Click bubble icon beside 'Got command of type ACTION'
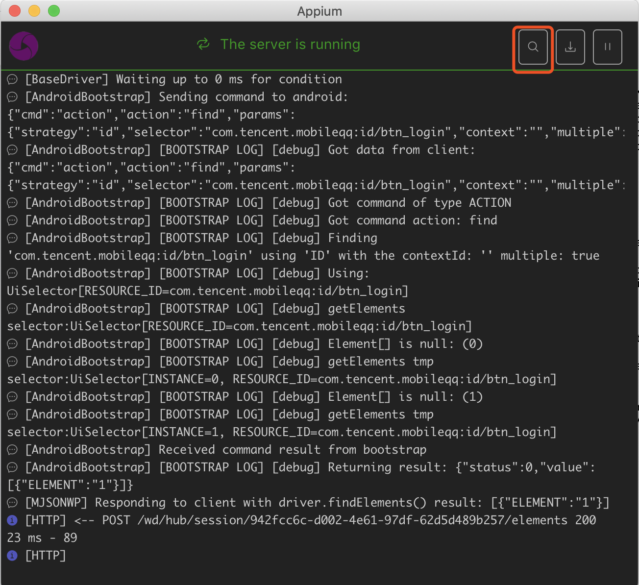 click(x=12, y=203)
